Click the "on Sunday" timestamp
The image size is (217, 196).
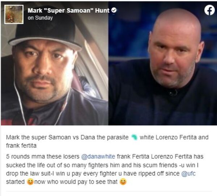40,18
